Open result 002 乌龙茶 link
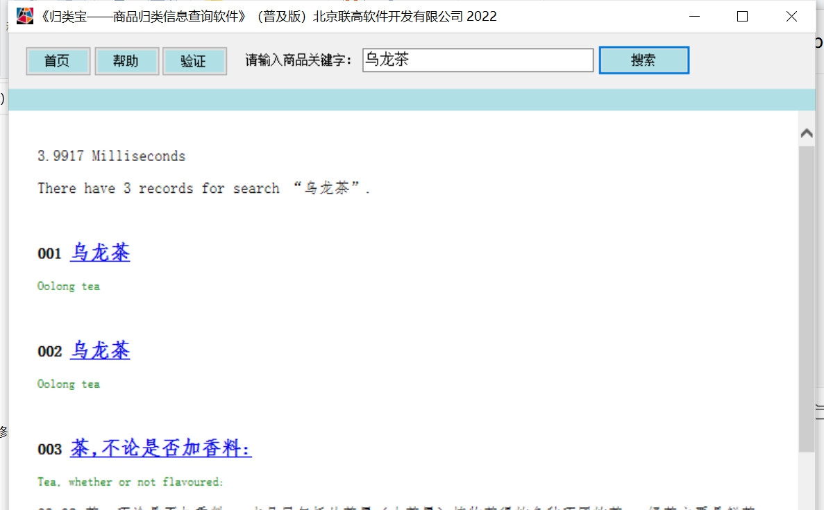824x510 pixels. [x=99, y=350]
